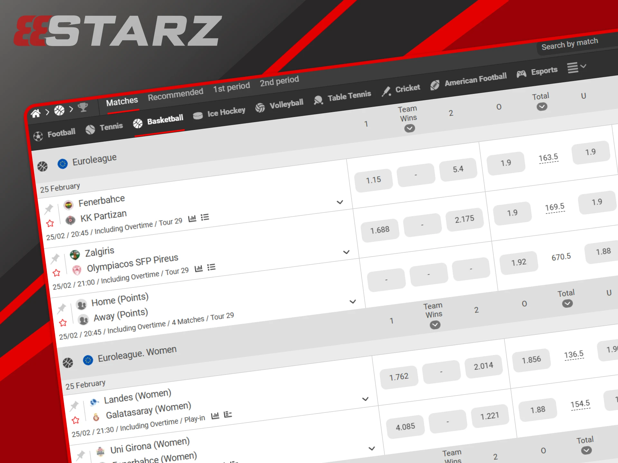Image resolution: width=618 pixels, height=463 pixels.
Task: Expand markets for Landes vs Galatasaray
Action: point(365,399)
